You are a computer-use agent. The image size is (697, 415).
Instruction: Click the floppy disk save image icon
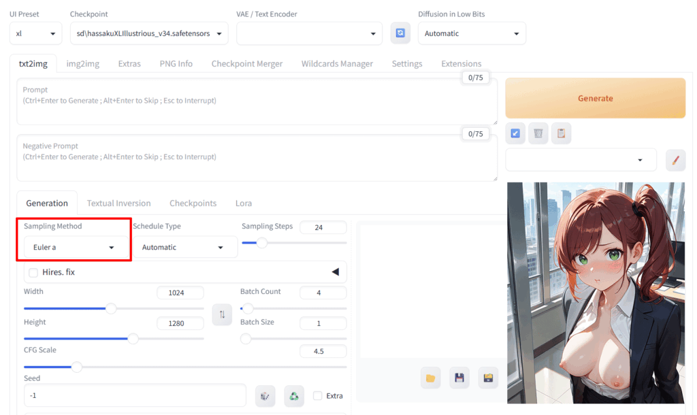point(459,378)
